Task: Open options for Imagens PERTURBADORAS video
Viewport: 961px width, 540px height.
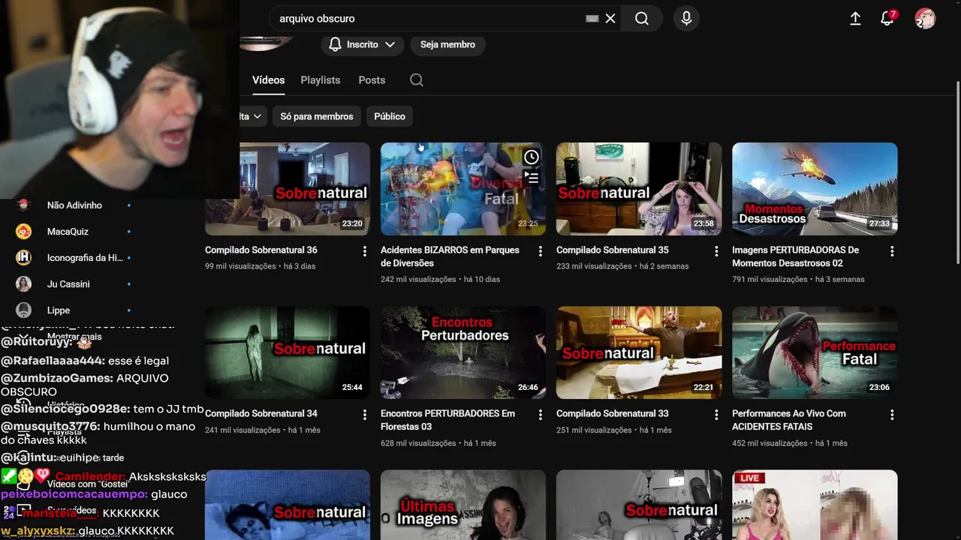Action: coord(892,251)
